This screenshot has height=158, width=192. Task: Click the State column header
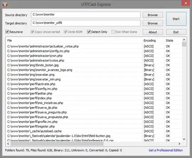click(x=173, y=40)
